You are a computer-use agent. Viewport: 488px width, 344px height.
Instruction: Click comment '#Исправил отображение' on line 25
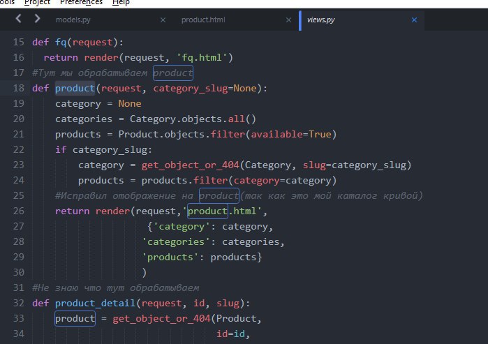(x=115, y=195)
